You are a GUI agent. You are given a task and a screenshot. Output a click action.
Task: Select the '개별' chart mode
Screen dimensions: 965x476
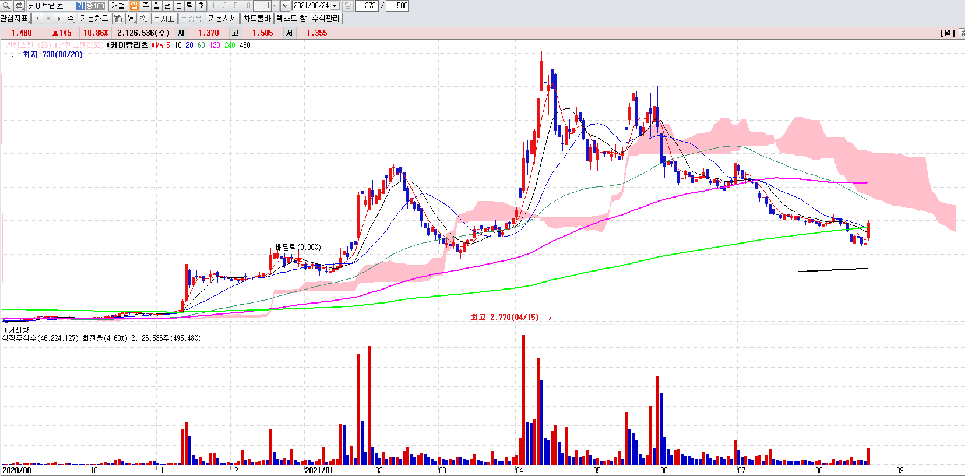pos(118,6)
